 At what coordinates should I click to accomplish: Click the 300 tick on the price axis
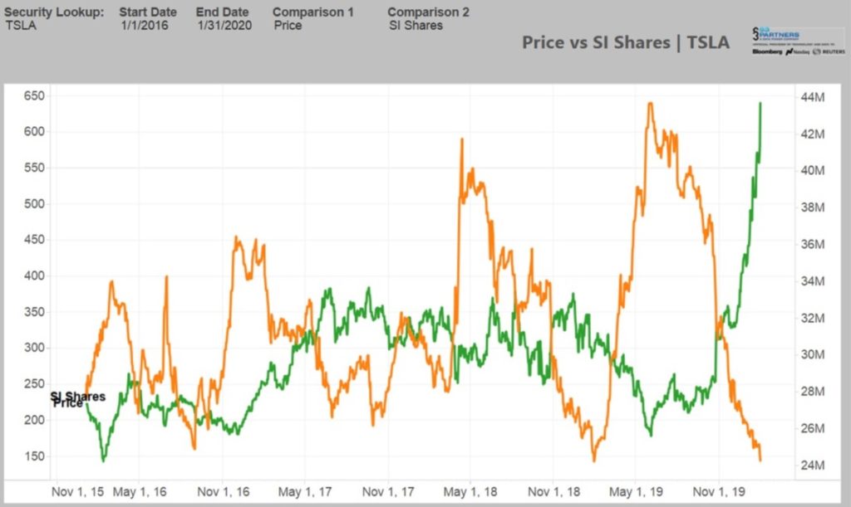[34, 348]
